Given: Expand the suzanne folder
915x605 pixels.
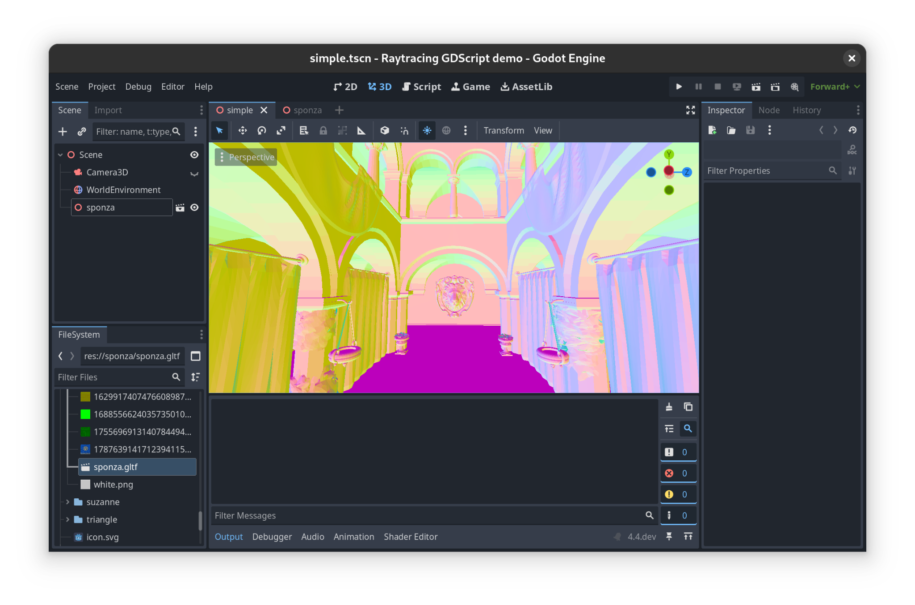Looking at the screenshot, I should (x=67, y=502).
